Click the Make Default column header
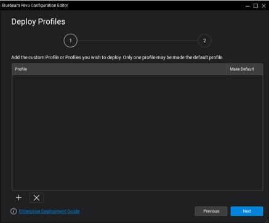The width and height of the screenshot is (269, 223). pyautogui.click(x=245, y=69)
